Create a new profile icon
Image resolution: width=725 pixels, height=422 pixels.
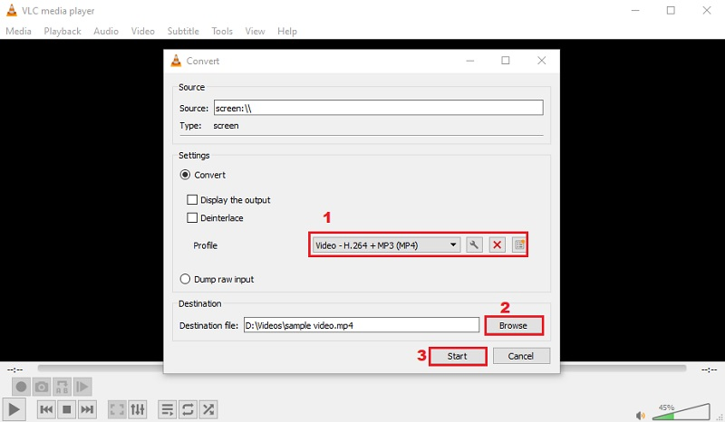pyautogui.click(x=519, y=245)
